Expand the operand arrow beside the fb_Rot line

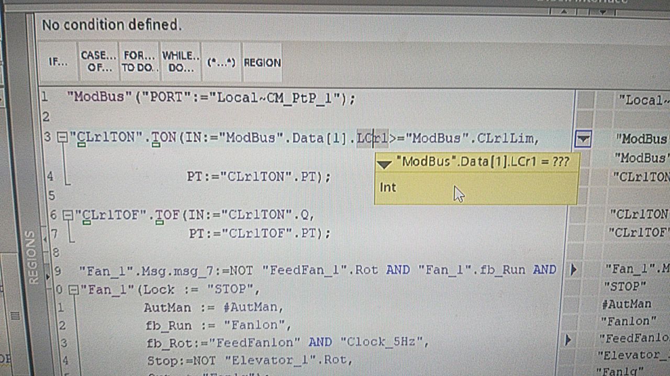click(568, 340)
